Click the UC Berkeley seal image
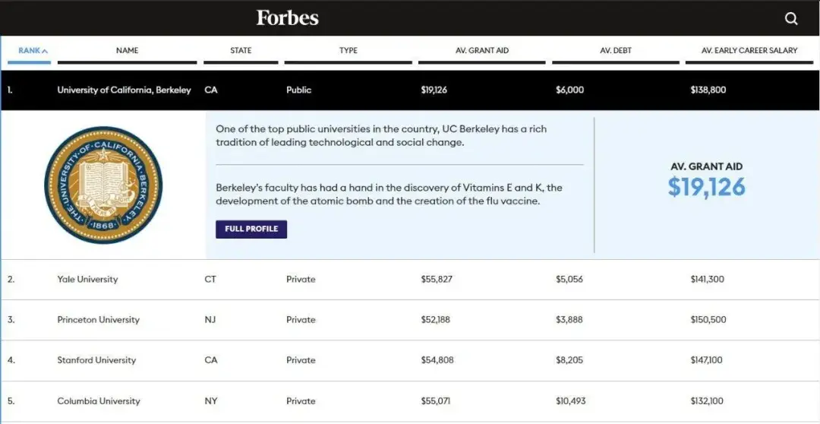 (103, 185)
